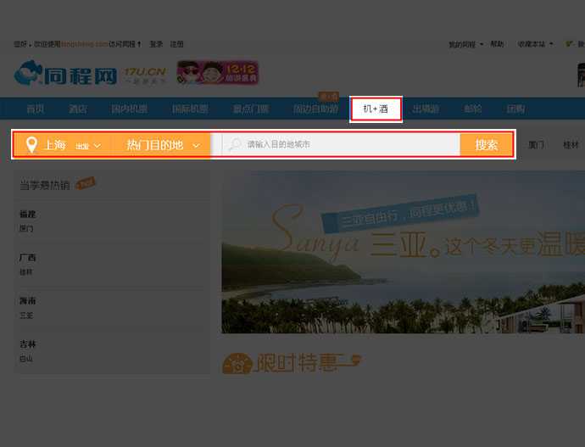Focus the destination city input field
The width and height of the screenshot is (585, 447).
(x=348, y=145)
